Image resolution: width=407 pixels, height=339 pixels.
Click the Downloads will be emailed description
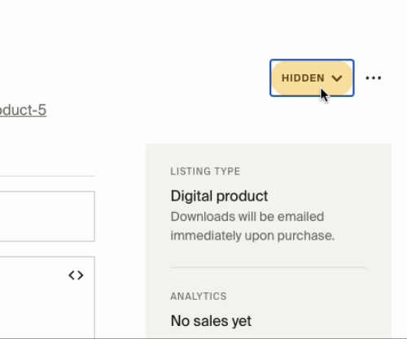click(x=247, y=217)
